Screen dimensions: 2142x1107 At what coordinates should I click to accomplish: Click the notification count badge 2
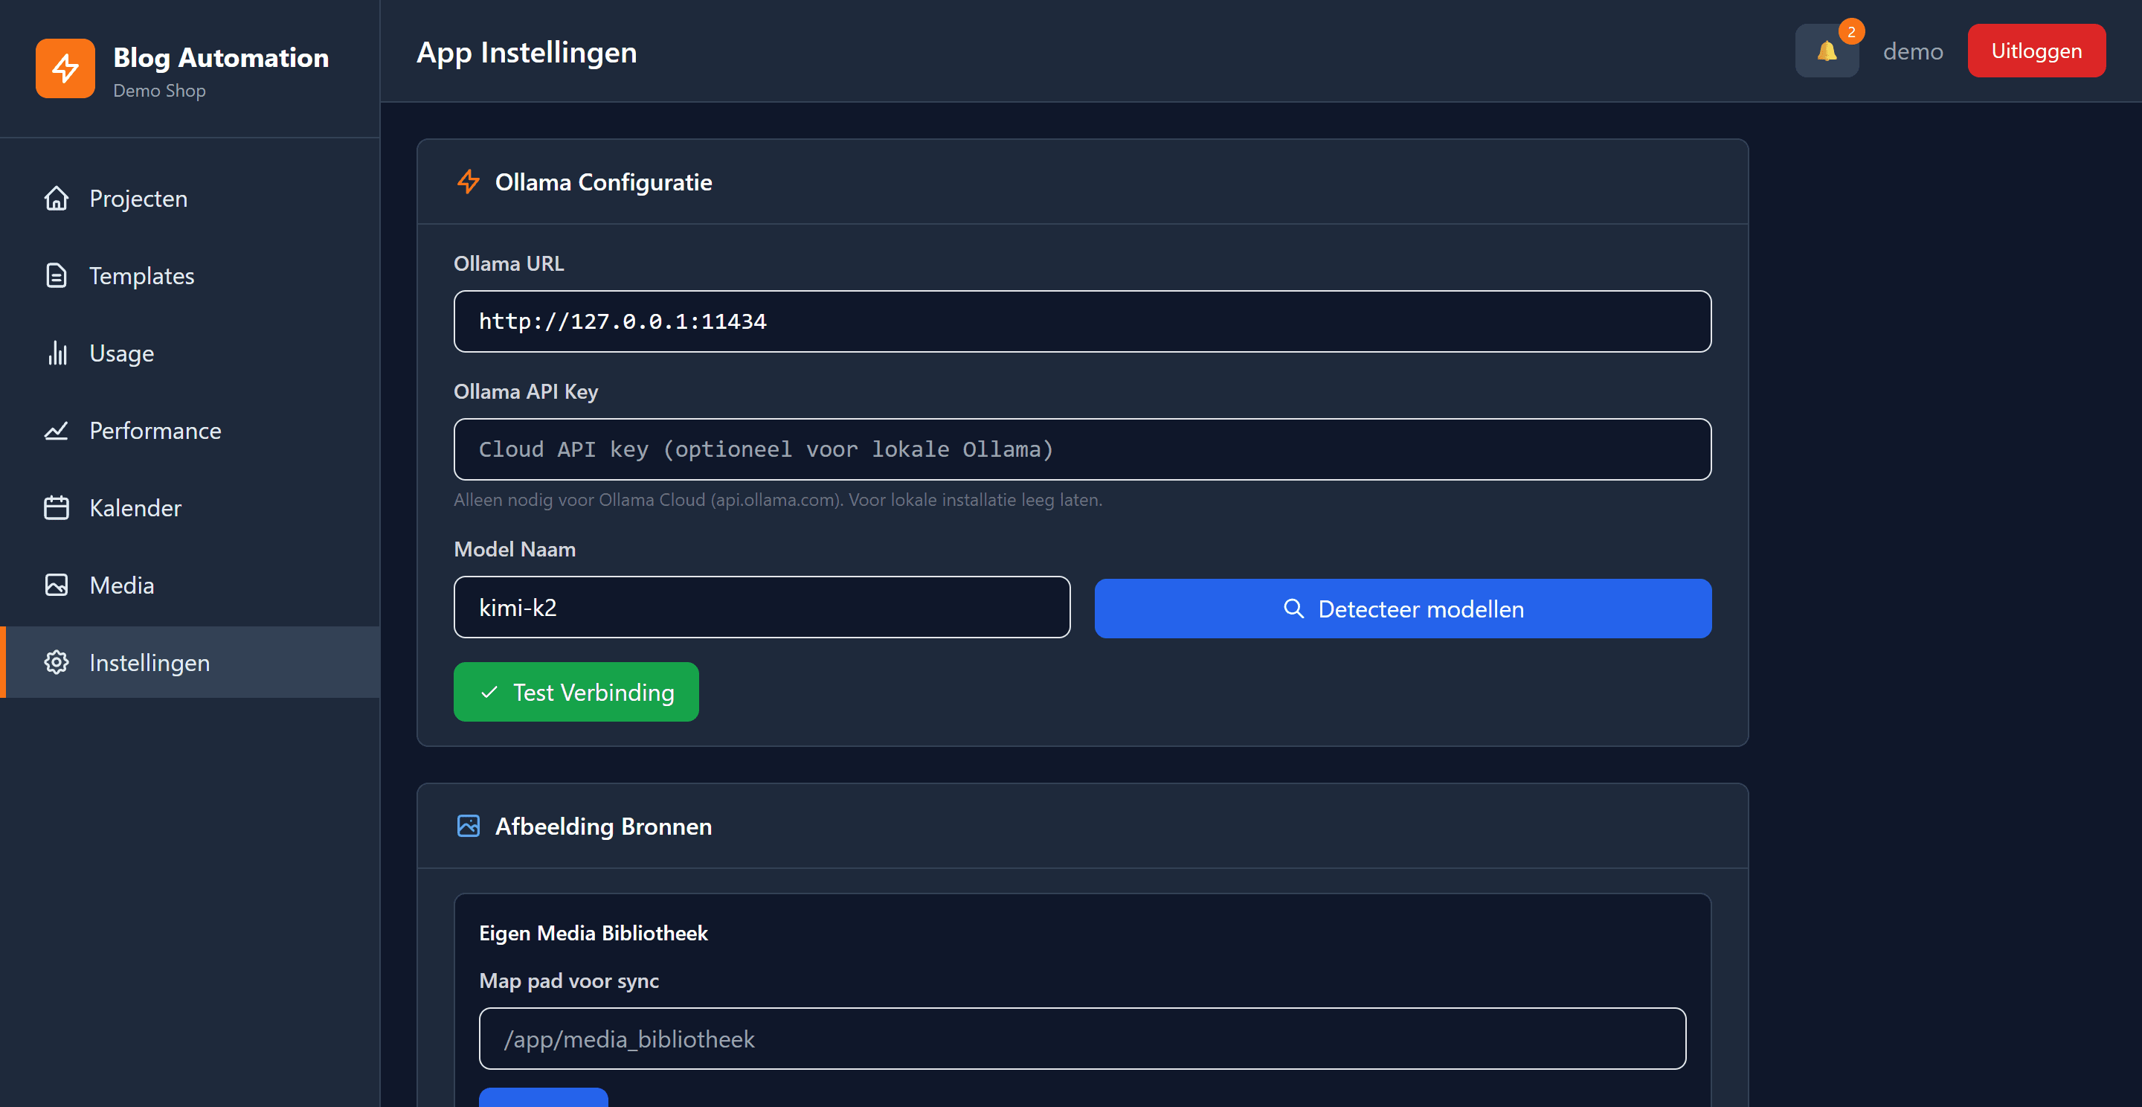tap(1851, 31)
